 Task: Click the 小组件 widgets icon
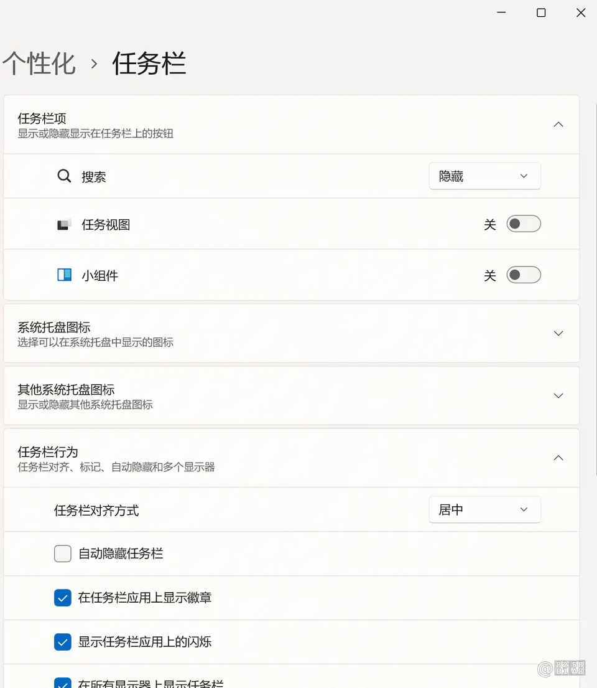coord(65,275)
